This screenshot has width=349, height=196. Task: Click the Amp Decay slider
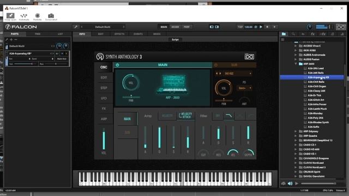[159, 138]
